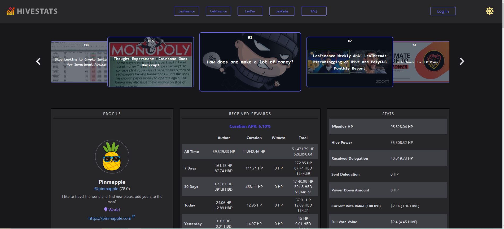Select the 30 Days row label
The width and height of the screenshot is (504, 229).
pos(191,187)
